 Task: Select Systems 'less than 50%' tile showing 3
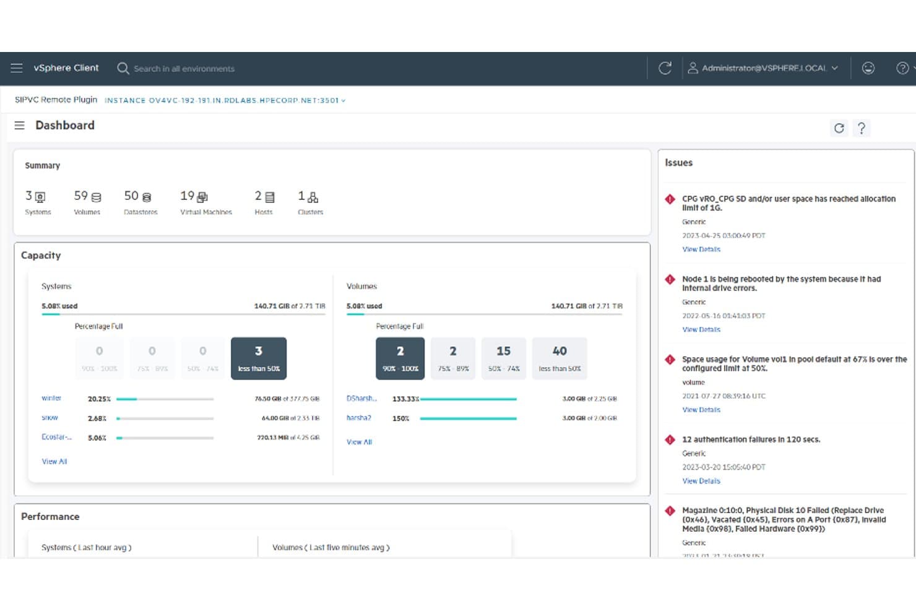259,358
